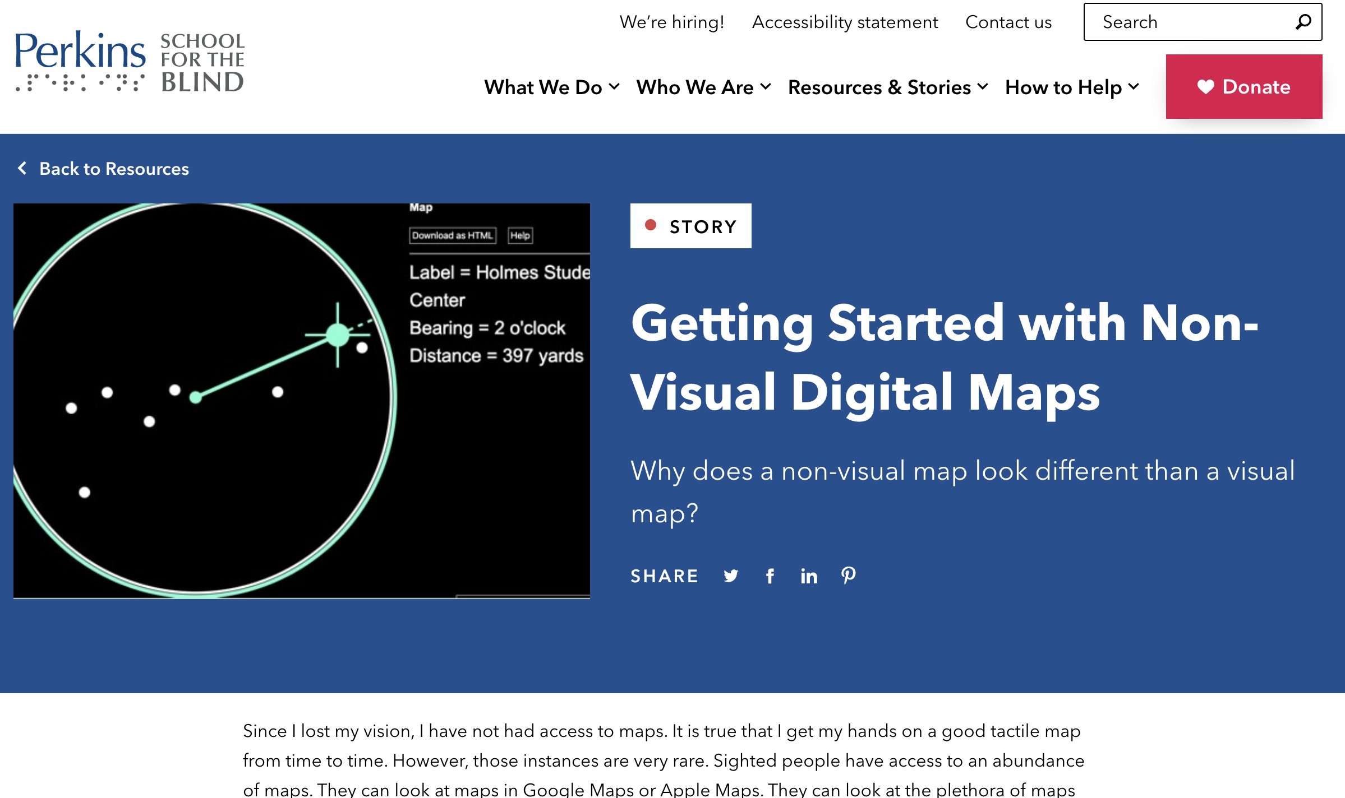Screen dimensions: 1345x798
Task: Share story on Twitter icon
Action: pos(730,576)
